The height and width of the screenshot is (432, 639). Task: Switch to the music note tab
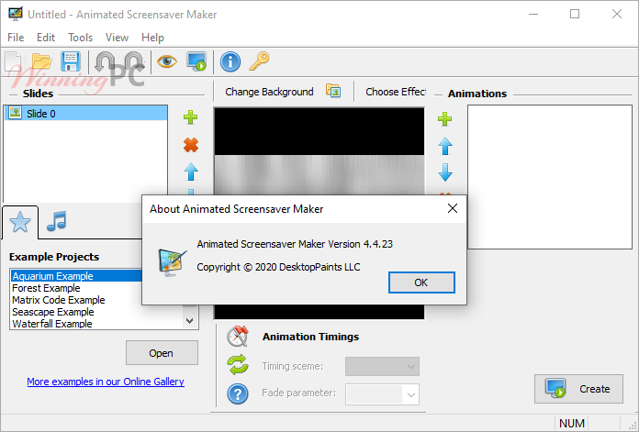(56, 221)
